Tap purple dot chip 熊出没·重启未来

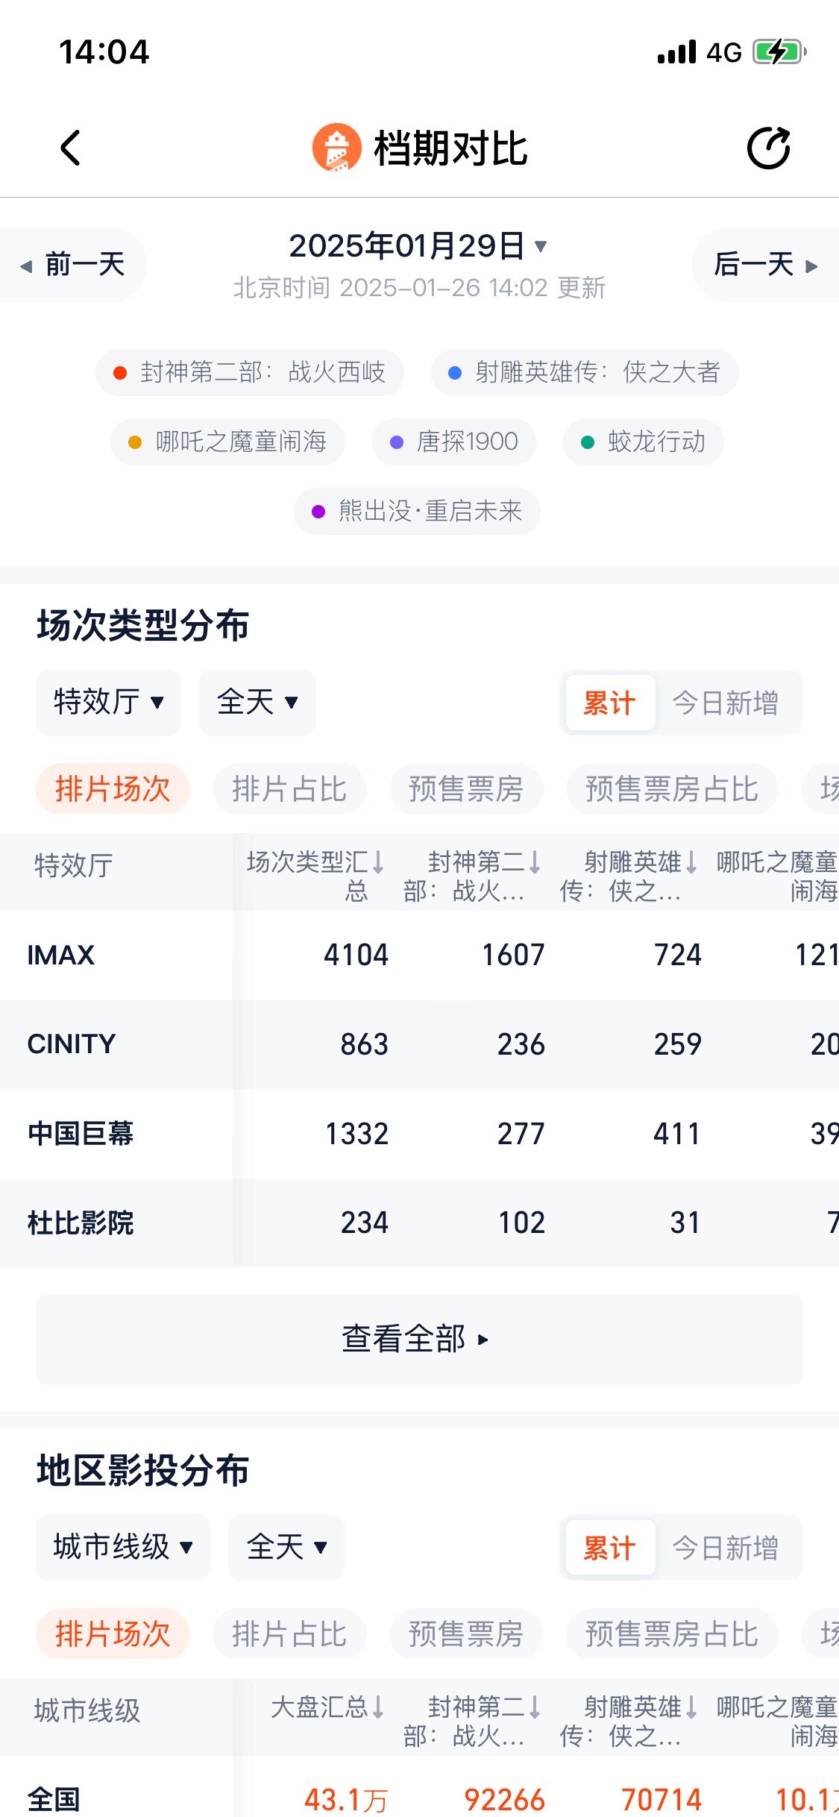point(417,512)
